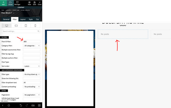The width and height of the screenshot is (171, 108).
Task: Click the Filter by tag slug field
Action: pyautogui.click(x=32, y=54)
